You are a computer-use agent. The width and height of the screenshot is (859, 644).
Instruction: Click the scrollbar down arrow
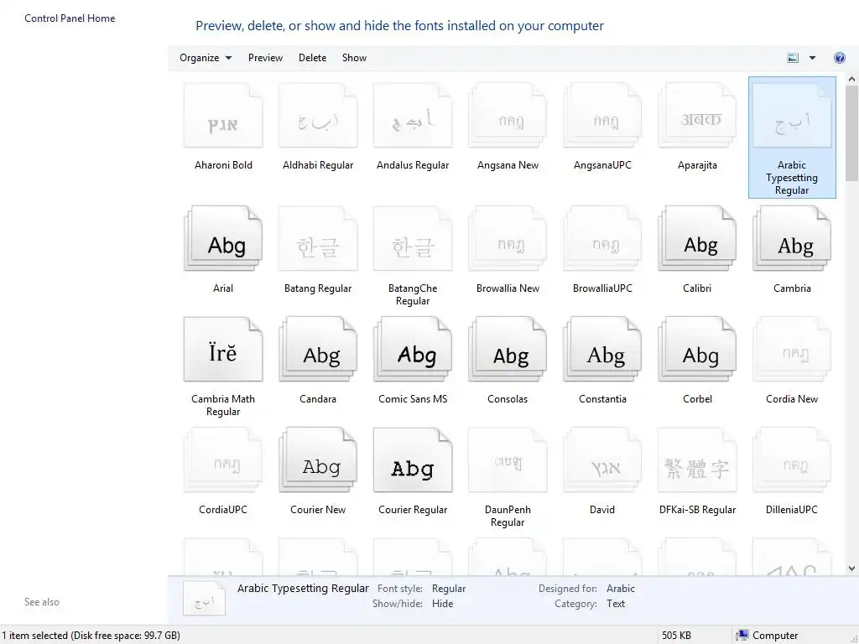point(852,569)
